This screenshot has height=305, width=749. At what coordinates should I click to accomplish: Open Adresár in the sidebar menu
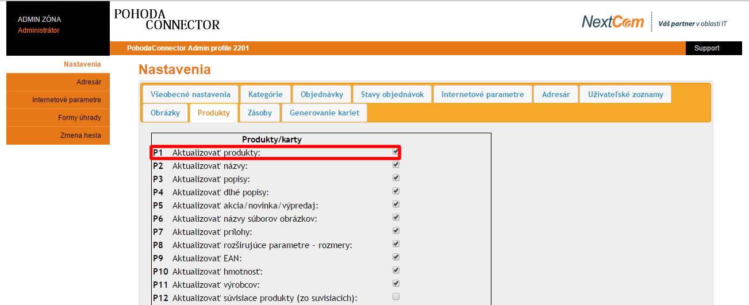58,82
